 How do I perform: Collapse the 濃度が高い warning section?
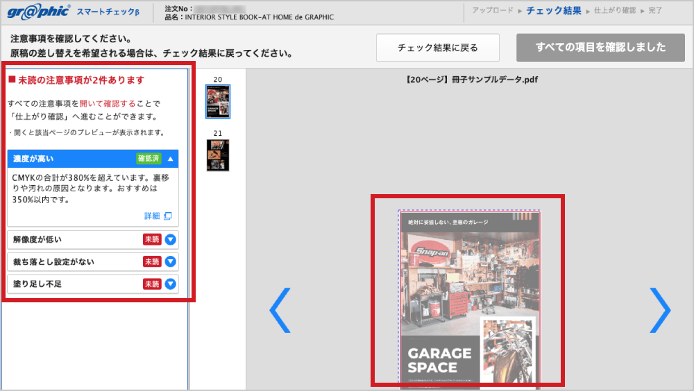[x=171, y=159]
